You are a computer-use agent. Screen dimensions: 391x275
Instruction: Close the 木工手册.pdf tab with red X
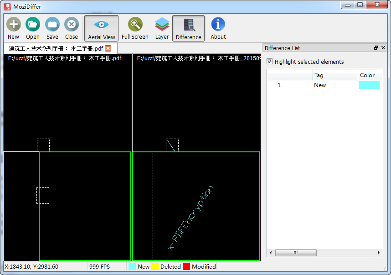click(x=108, y=48)
